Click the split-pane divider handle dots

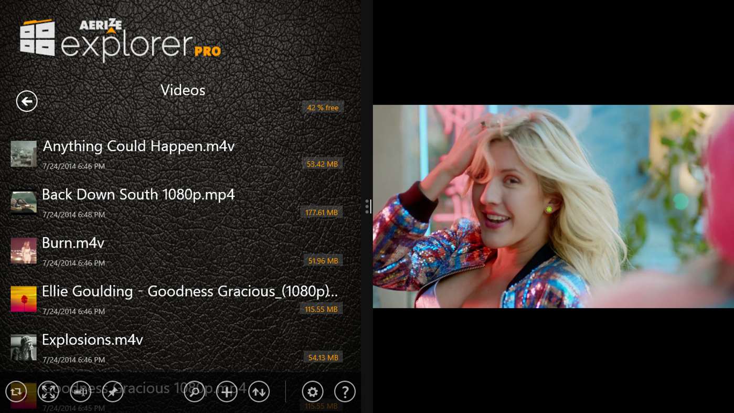[x=367, y=206]
